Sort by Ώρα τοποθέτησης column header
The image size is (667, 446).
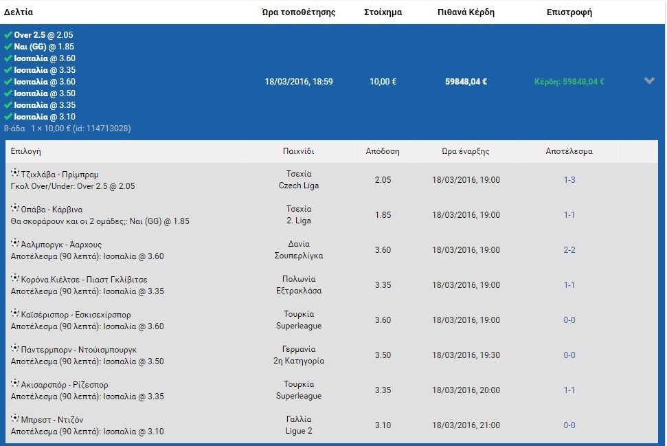298,12
